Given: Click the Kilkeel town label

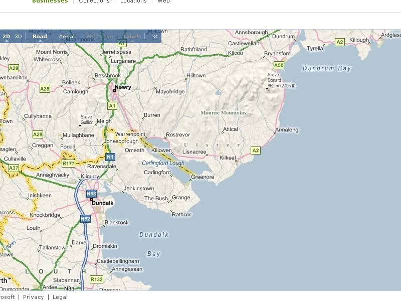Looking at the screenshot, I should 228,158.
